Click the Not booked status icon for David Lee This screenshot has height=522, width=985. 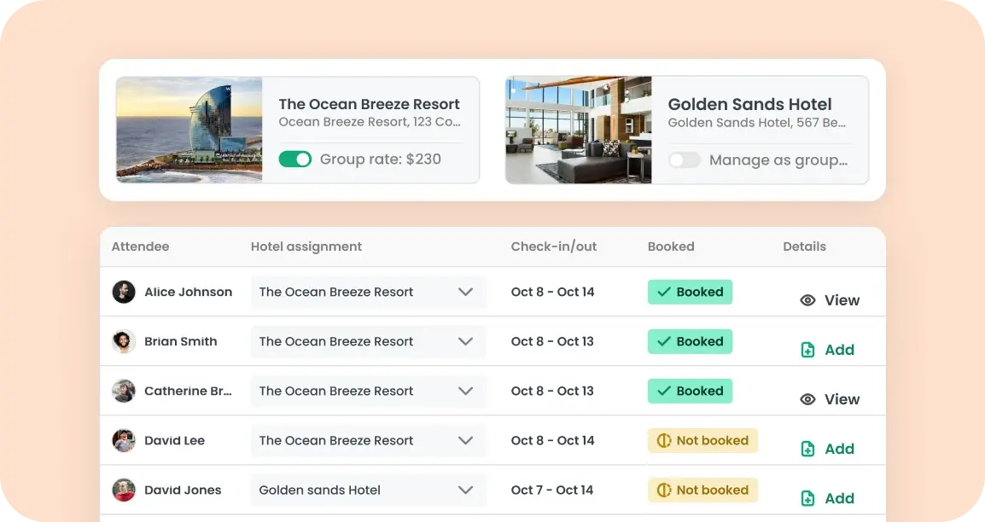664,440
